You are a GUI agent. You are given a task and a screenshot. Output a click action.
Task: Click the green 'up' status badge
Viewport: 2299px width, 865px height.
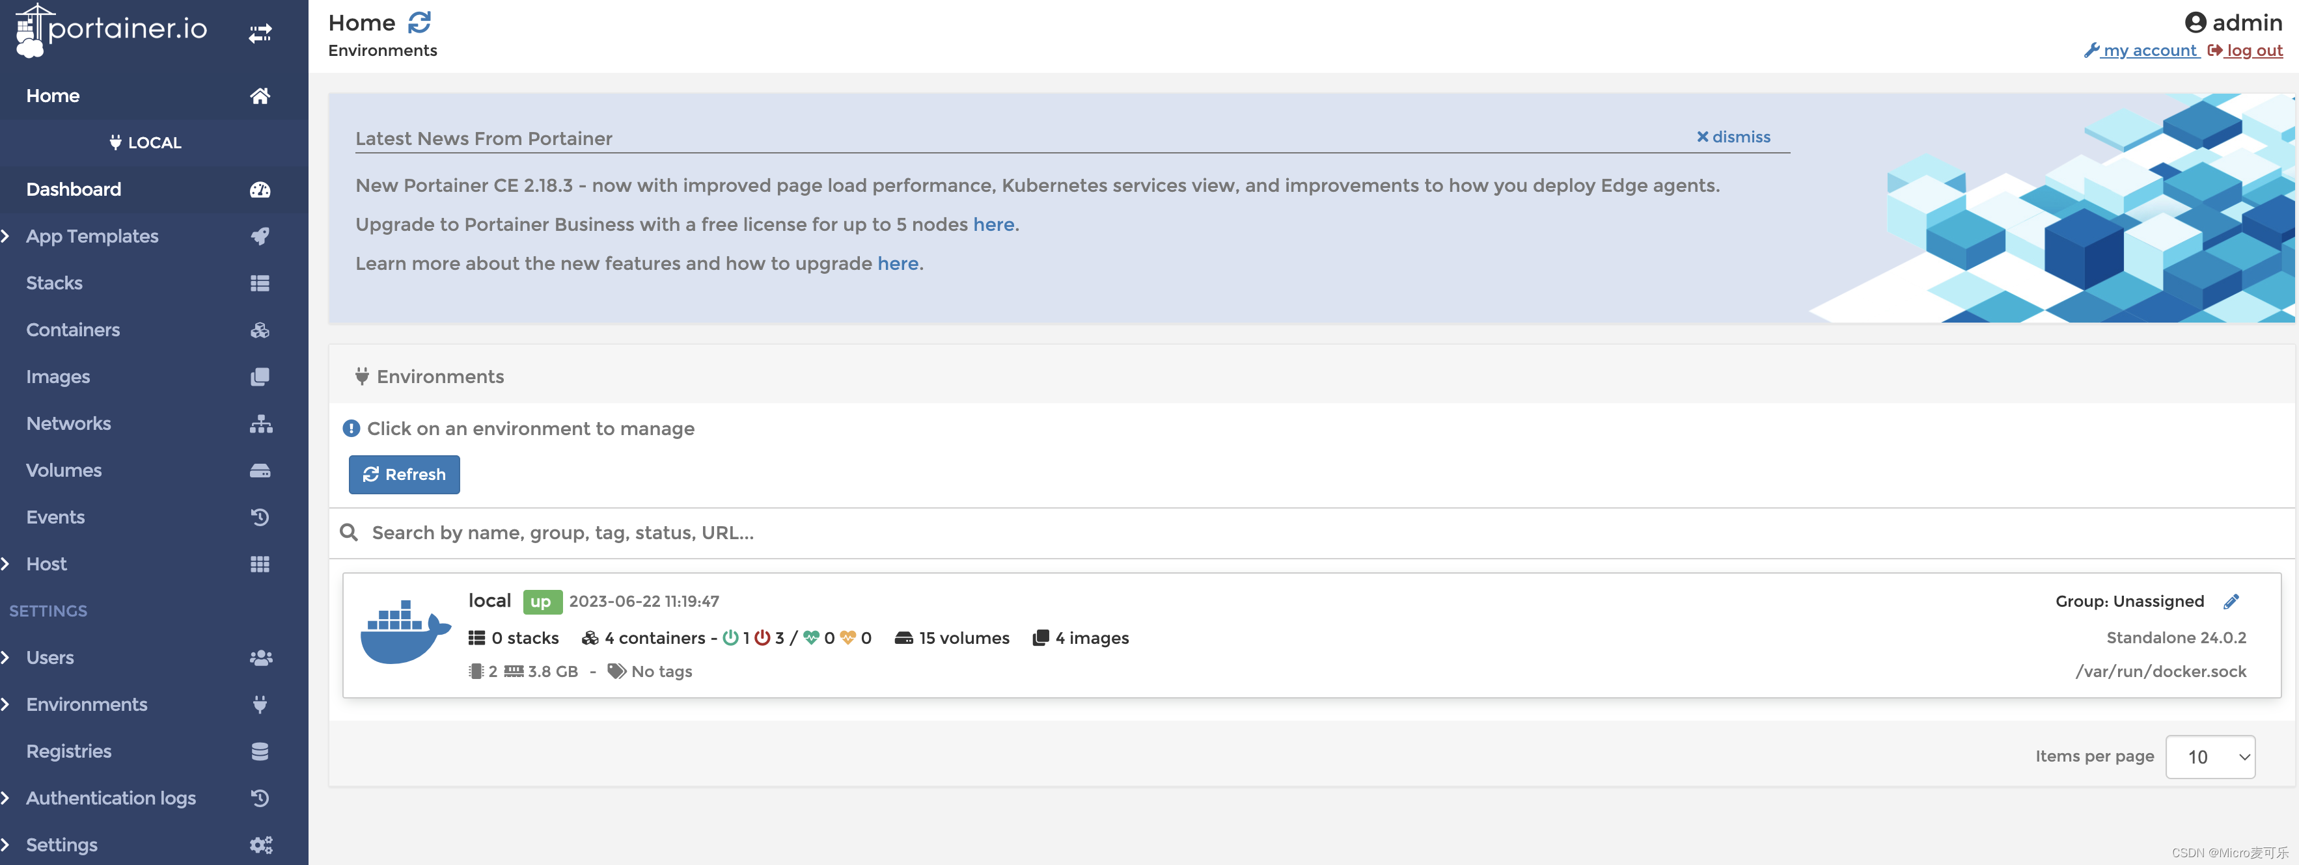pyautogui.click(x=542, y=602)
